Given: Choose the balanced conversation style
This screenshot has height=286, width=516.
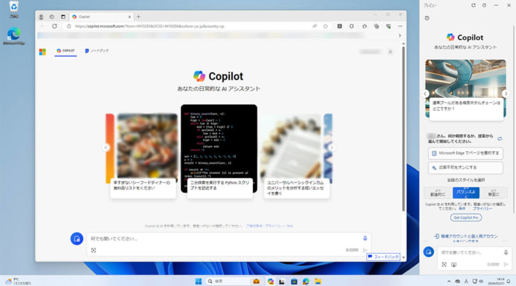Looking at the screenshot, I should (466, 193).
